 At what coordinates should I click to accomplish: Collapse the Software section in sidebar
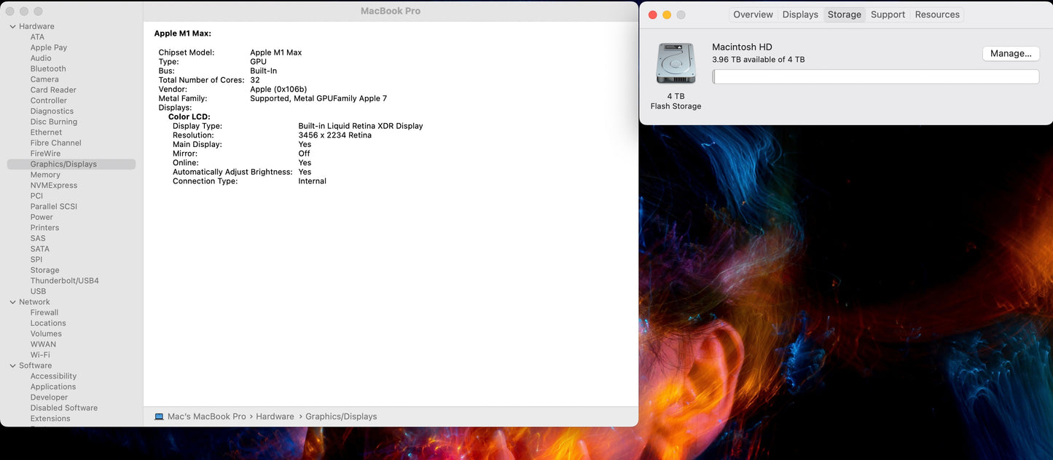click(12, 366)
